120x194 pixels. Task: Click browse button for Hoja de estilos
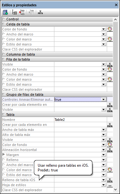110,185
